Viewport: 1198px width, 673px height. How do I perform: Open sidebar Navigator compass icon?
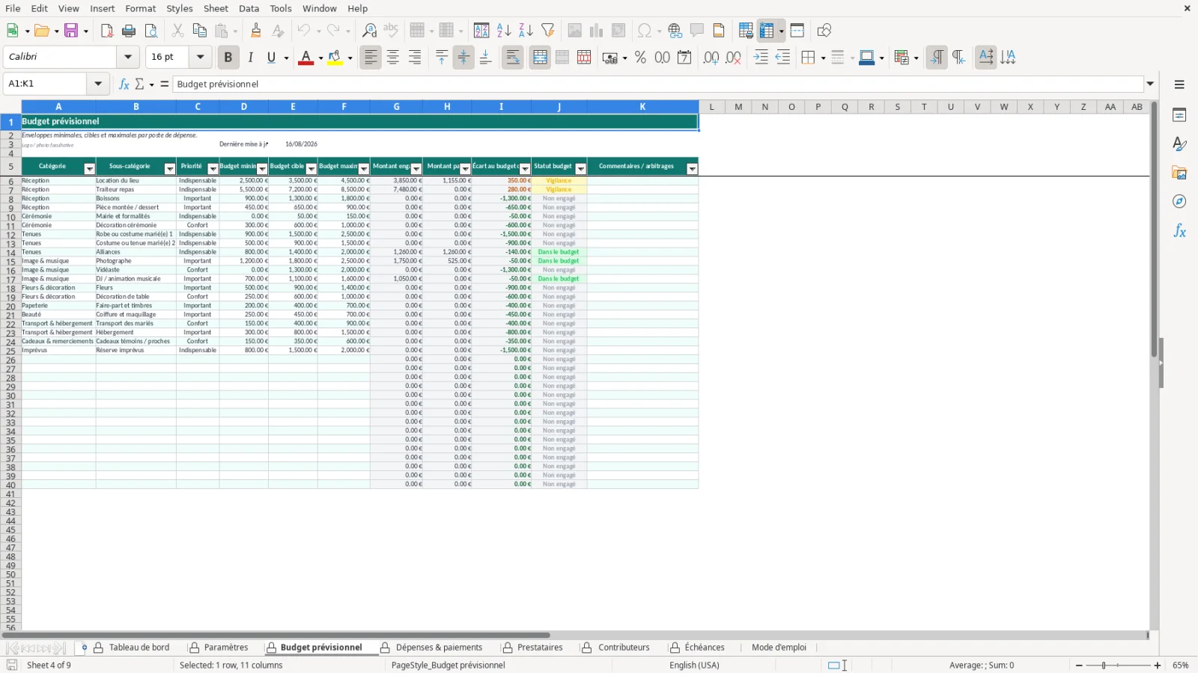tap(1179, 202)
